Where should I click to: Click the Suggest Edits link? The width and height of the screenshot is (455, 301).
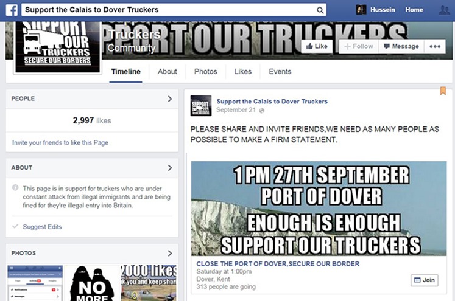[x=42, y=227]
